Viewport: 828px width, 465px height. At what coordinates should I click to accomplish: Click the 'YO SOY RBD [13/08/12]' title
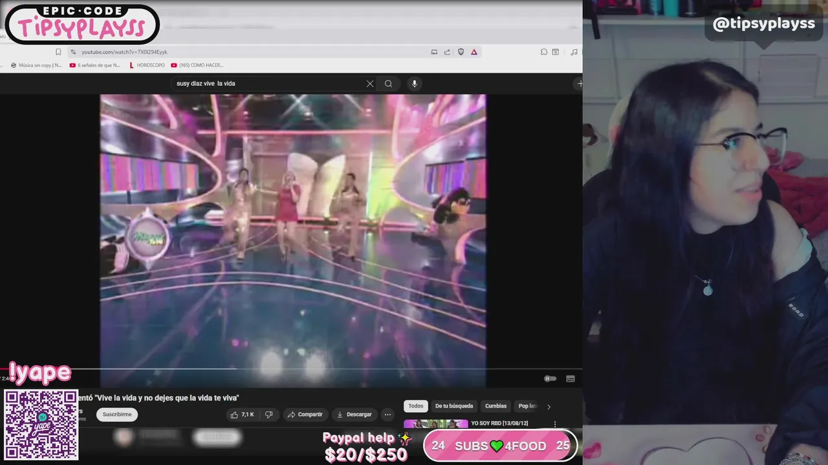499,423
